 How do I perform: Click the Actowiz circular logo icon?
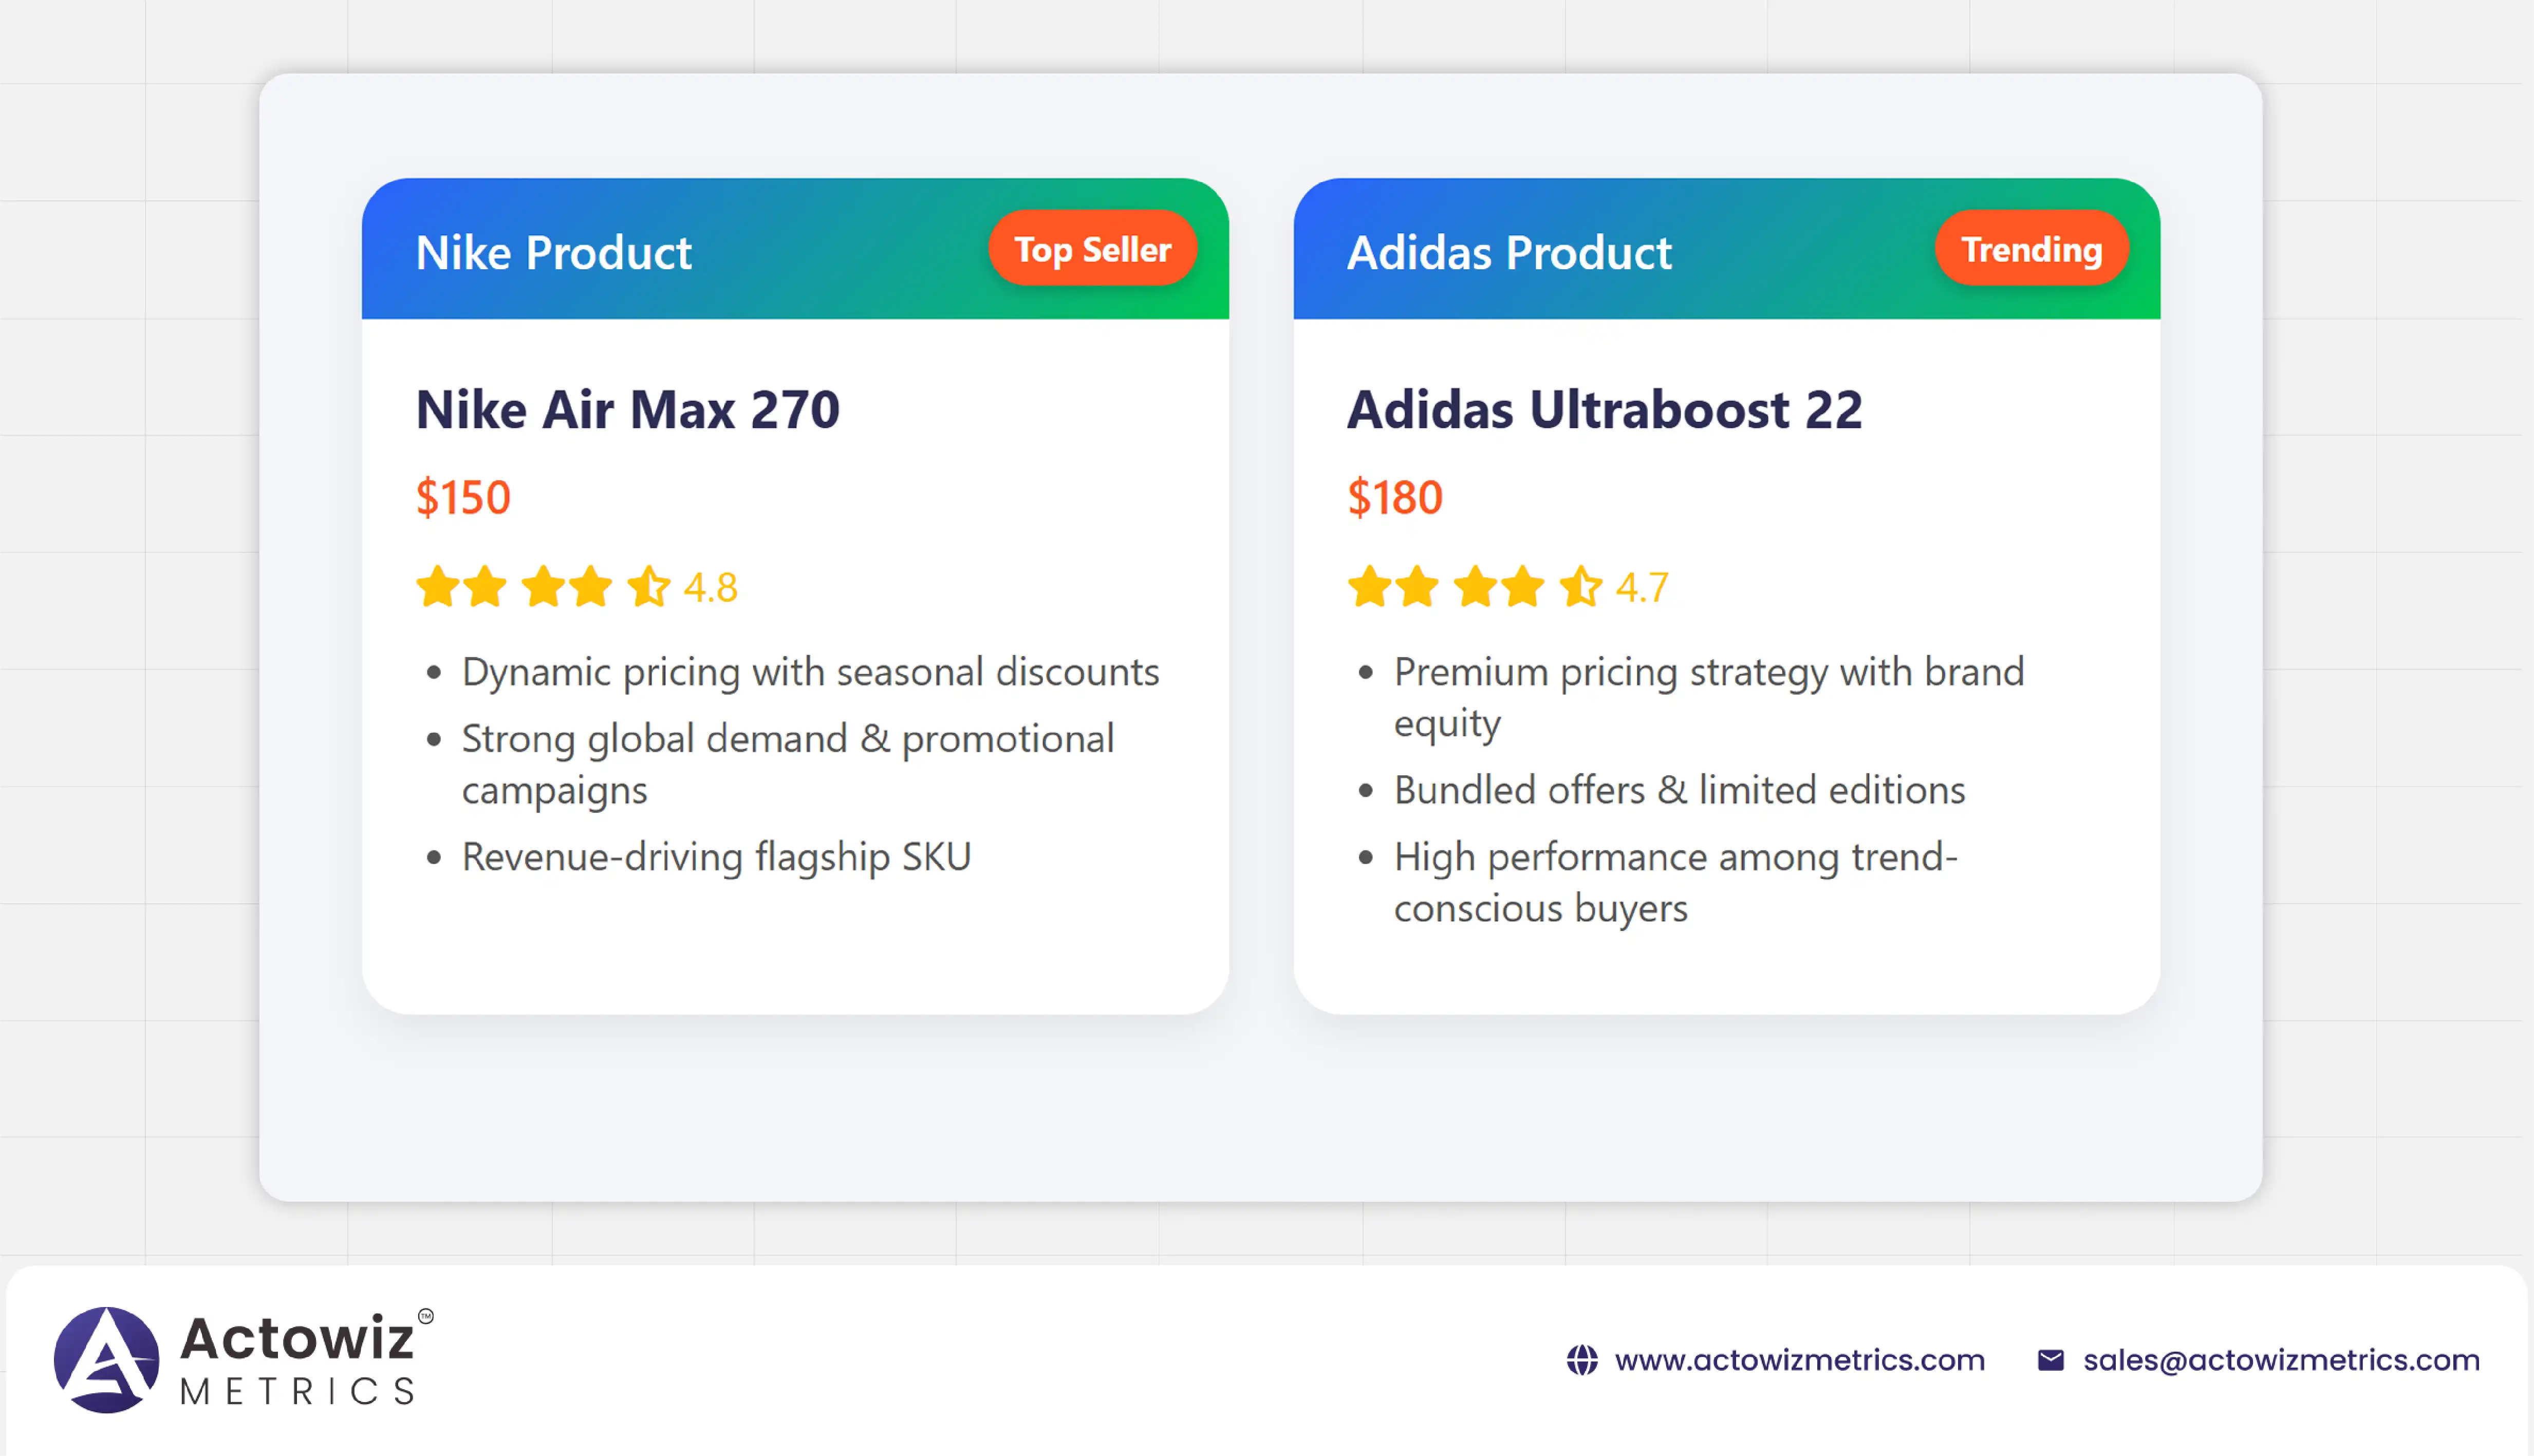click(106, 1360)
